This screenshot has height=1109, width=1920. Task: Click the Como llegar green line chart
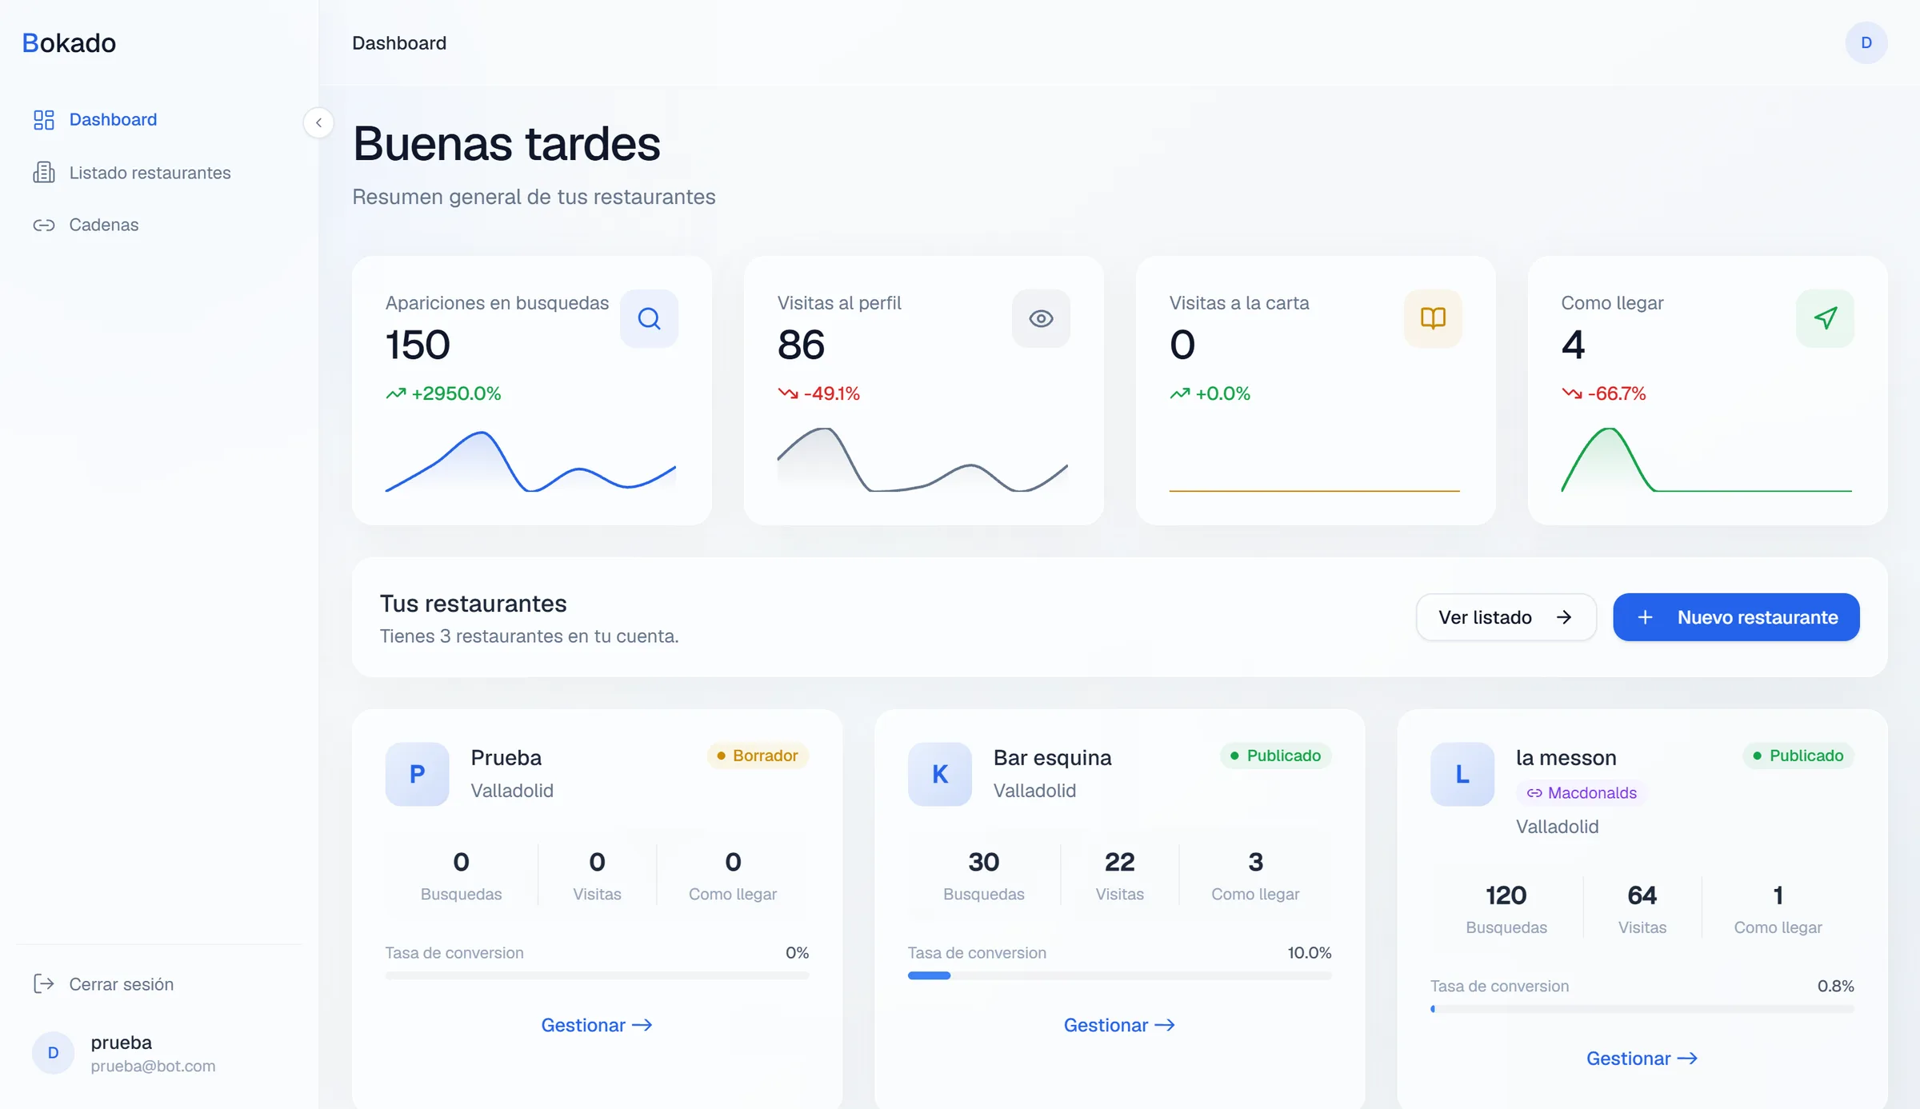[x=1706, y=460]
